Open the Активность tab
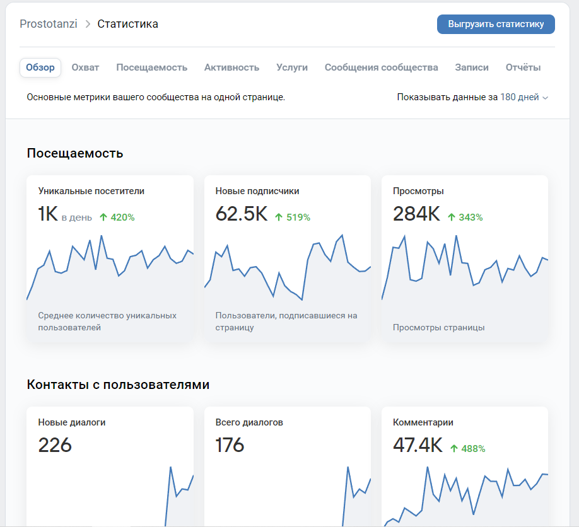The height and width of the screenshot is (527, 579). (232, 67)
